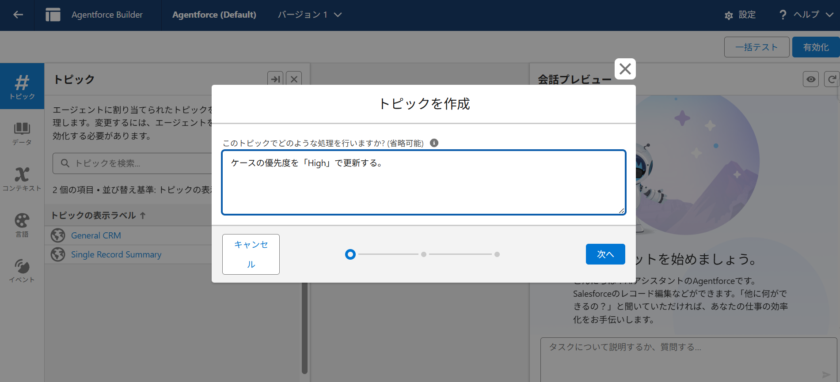This screenshot has width=840, height=382.
Task: Sort by トピックの表示ラベル column header
Action: pyautogui.click(x=98, y=216)
